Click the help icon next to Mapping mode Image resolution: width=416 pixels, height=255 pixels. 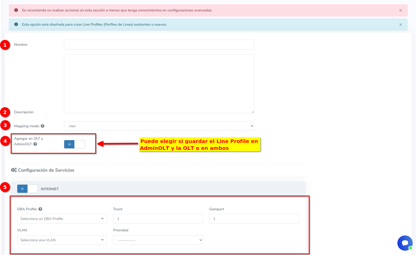[x=43, y=126]
